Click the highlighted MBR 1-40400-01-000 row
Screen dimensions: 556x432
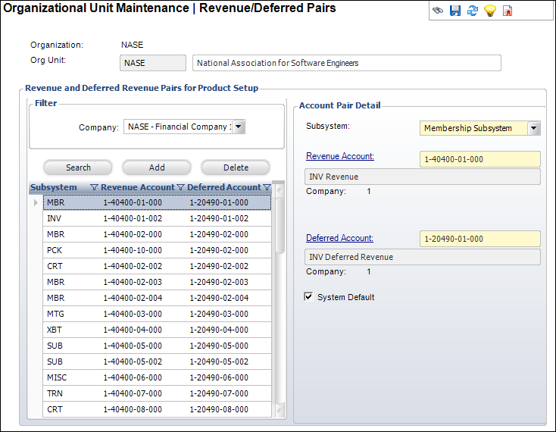pyautogui.click(x=157, y=202)
